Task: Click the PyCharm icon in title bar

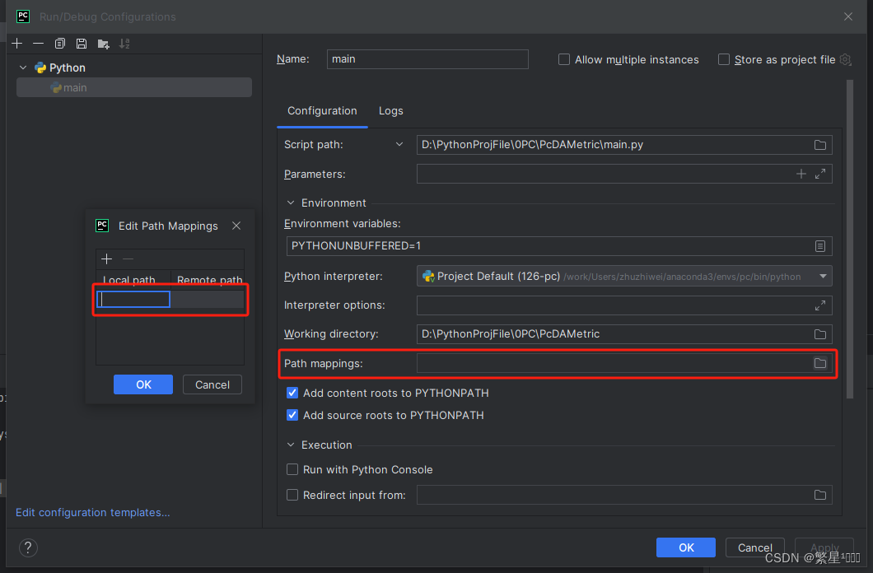Action: pos(23,16)
